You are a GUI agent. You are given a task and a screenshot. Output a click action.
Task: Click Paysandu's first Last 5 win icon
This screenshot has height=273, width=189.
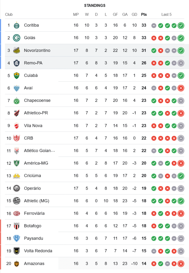[x=154, y=239]
